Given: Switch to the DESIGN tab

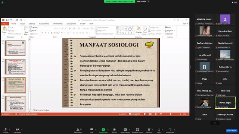Looking at the screenshot, I should [32, 24].
